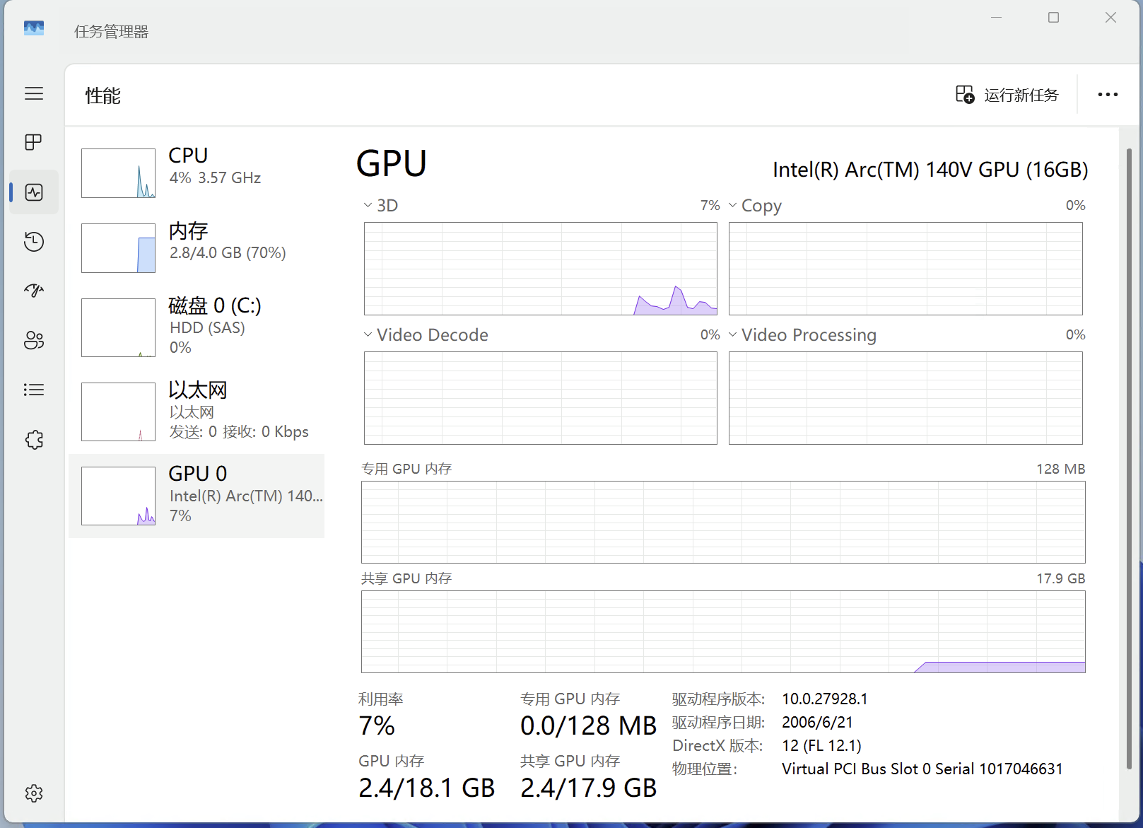
Task: Select Disk 0 (C:) performance item
Action: click(x=197, y=327)
